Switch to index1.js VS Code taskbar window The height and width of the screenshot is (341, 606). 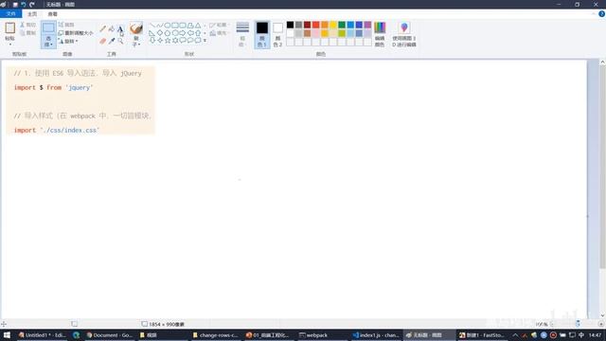pyautogui.click(x=376, y=335)
